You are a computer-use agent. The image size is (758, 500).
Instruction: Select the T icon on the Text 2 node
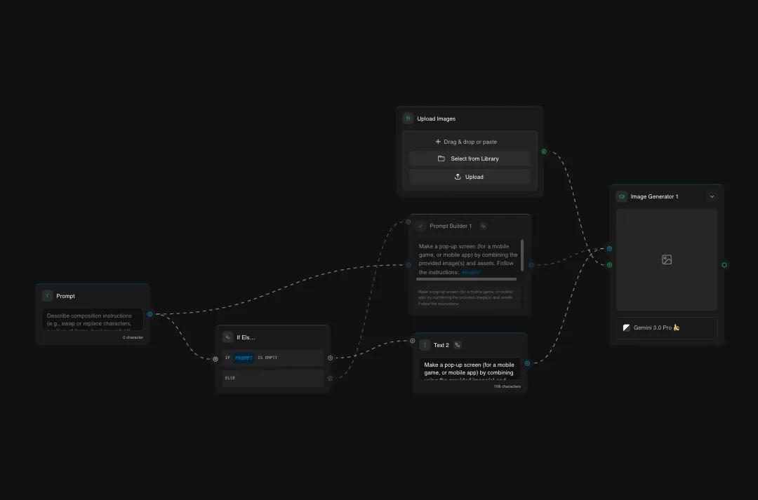pyautogui.click(x=425, y=344)
